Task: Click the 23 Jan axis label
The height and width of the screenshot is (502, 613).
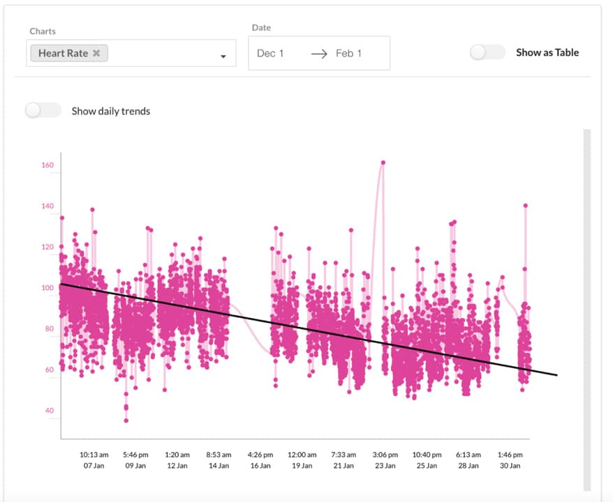Action: tap(385, 466)
